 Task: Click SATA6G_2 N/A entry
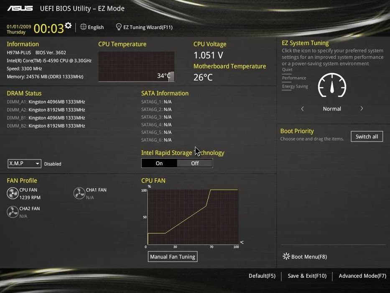coord(156,109)
